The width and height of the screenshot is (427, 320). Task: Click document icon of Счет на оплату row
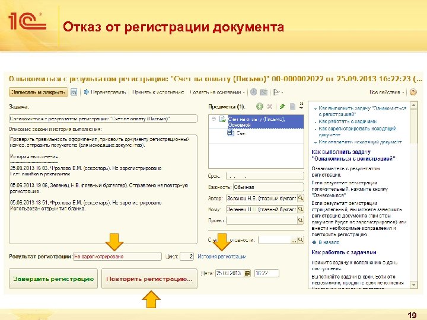[x=223, y=119]
